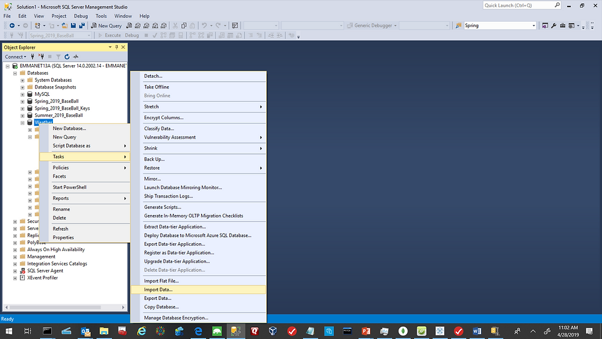Click the New Query toolbar button
This screenshot has height=339, width=602.
(107, 26)
